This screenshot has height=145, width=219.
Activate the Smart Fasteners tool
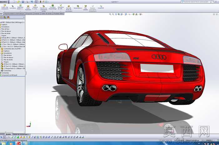click(x=28, y=8)
